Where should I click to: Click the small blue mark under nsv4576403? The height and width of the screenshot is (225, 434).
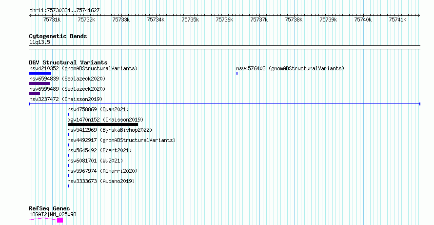click(237, 73)
